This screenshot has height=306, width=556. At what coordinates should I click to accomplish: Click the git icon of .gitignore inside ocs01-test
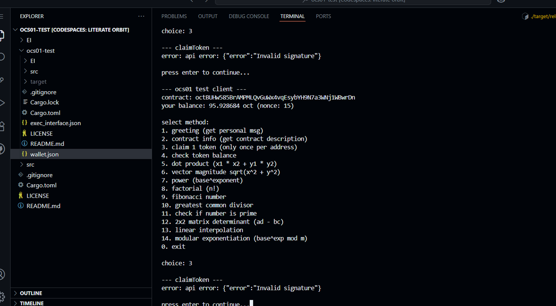(x=25, y=92)
